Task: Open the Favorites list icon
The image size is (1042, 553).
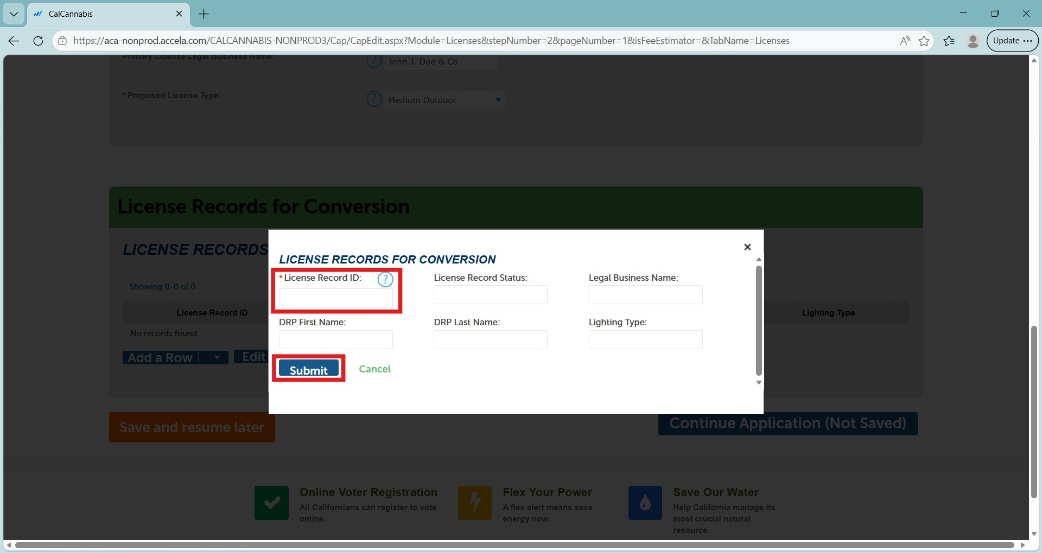Action: [x=949, y=41]
